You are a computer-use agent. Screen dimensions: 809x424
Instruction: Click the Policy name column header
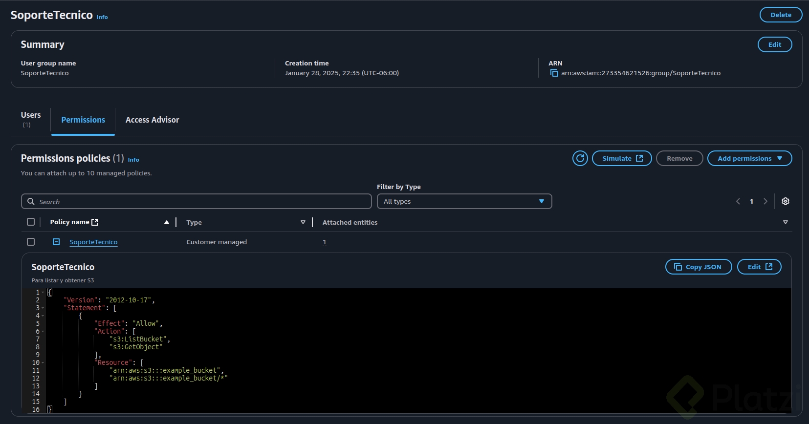click(x=69, y=222)
